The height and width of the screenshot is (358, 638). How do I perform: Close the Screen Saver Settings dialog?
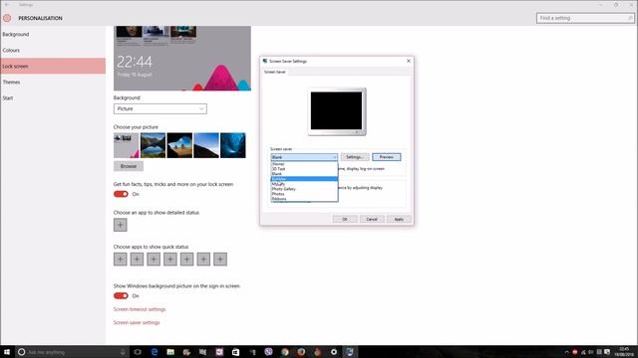(x=409, y=61)
